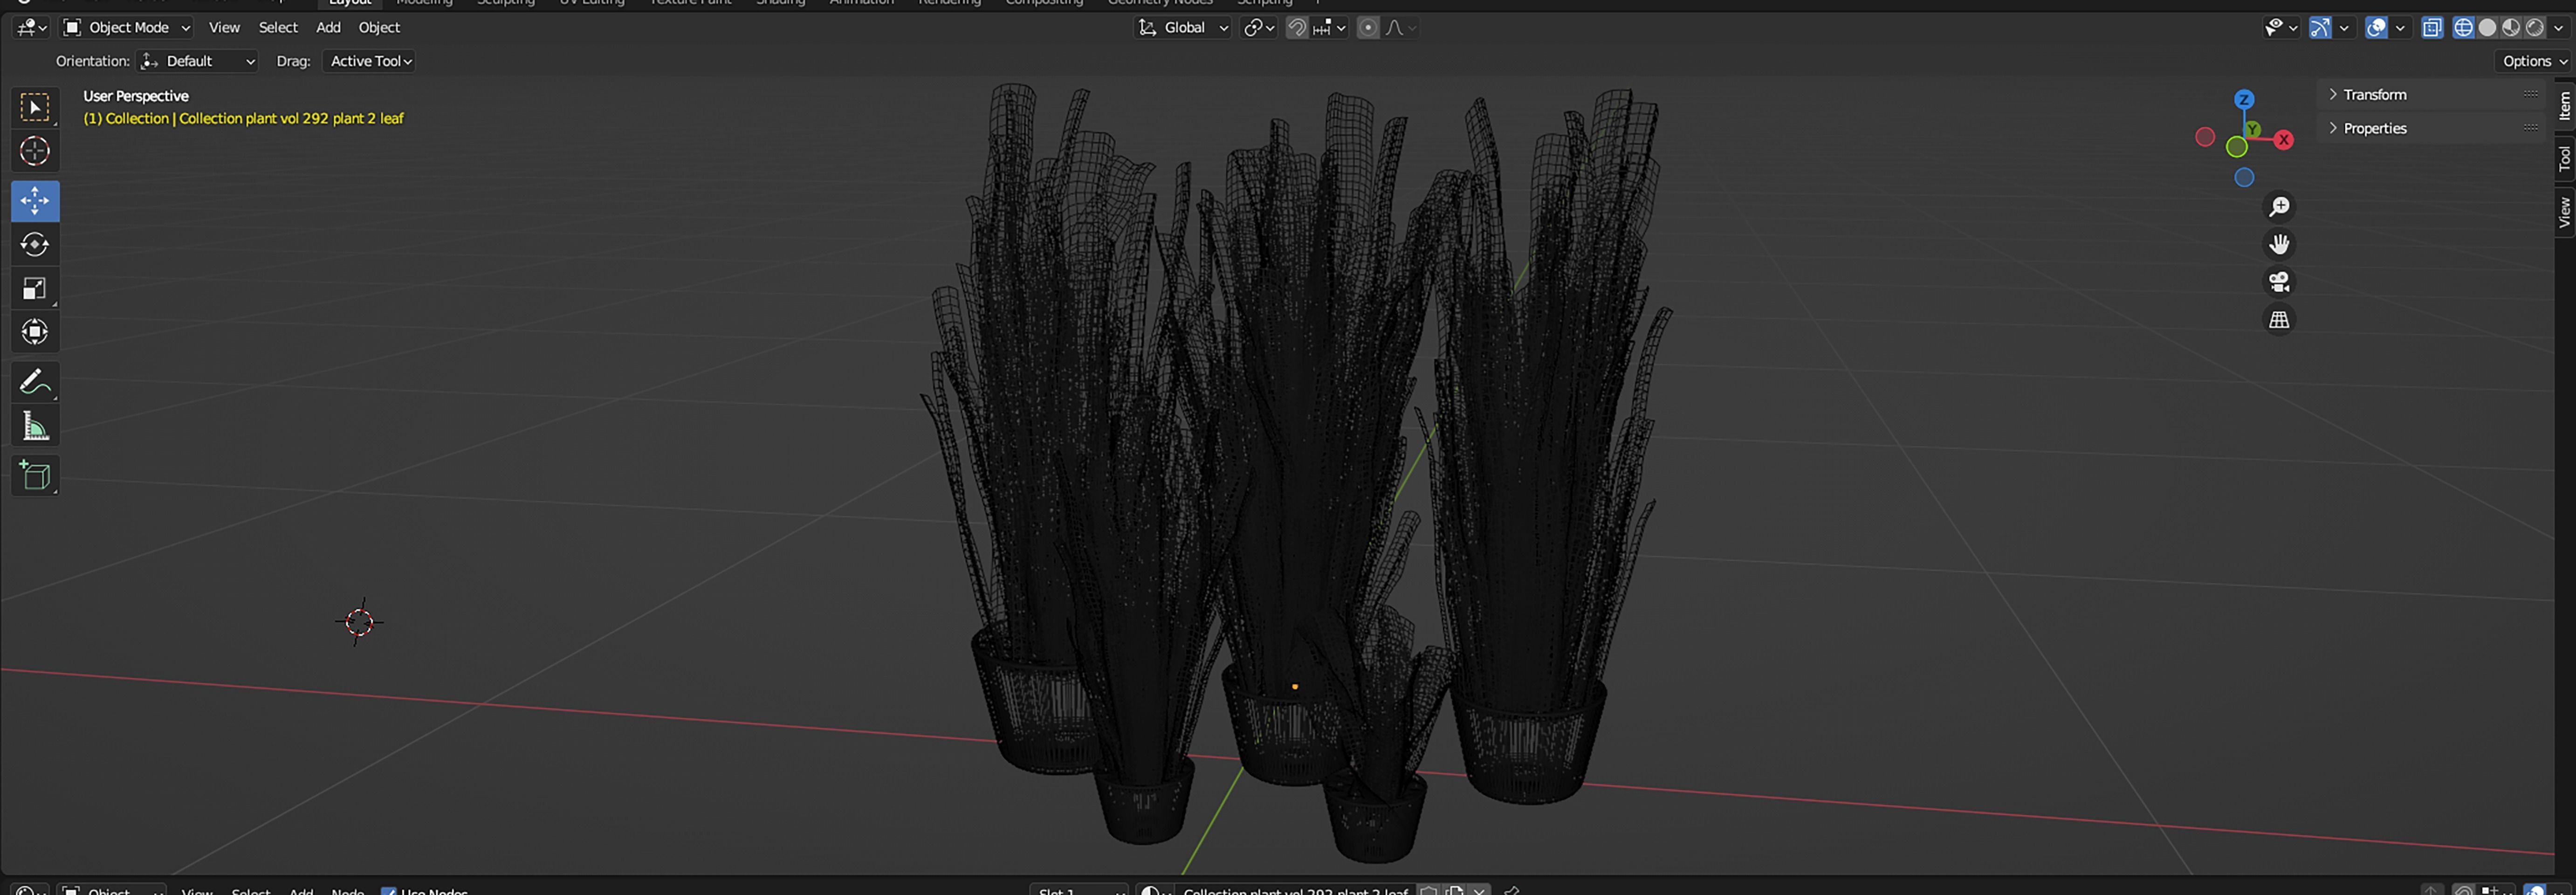Toggle snapping magnet
The height and width of the screenshot is (895, 2576).
[1296, 28]
